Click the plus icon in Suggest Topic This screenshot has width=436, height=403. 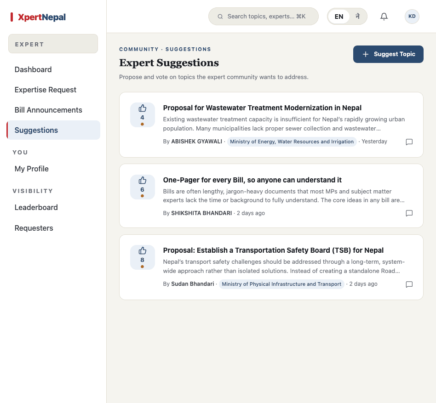366,54
